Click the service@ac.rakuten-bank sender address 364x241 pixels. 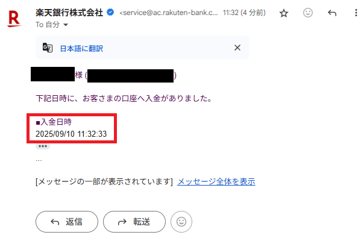click(169, 13)
